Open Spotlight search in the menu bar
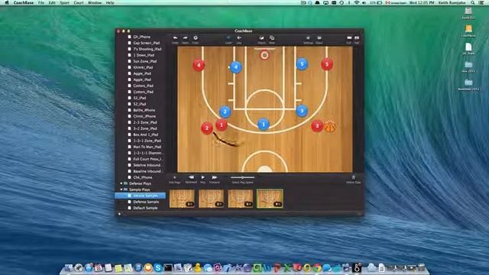The width and height of the screenshot is (489, 275). [x=473, y=2]
